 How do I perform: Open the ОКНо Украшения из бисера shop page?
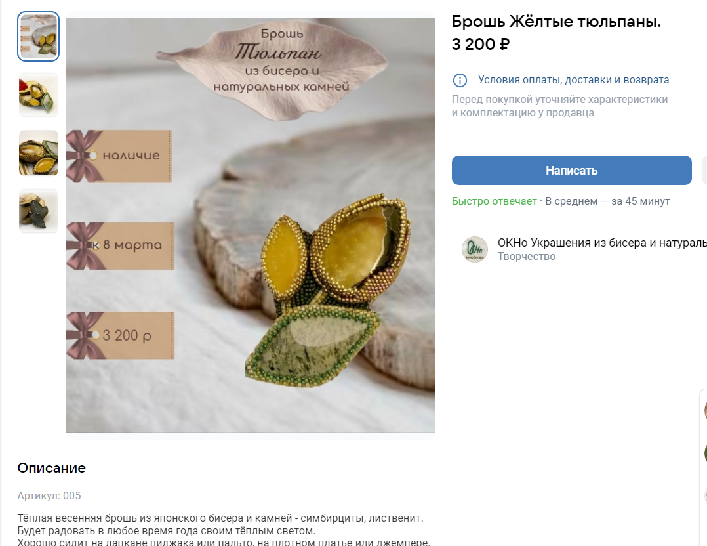(x=601, y=243)
